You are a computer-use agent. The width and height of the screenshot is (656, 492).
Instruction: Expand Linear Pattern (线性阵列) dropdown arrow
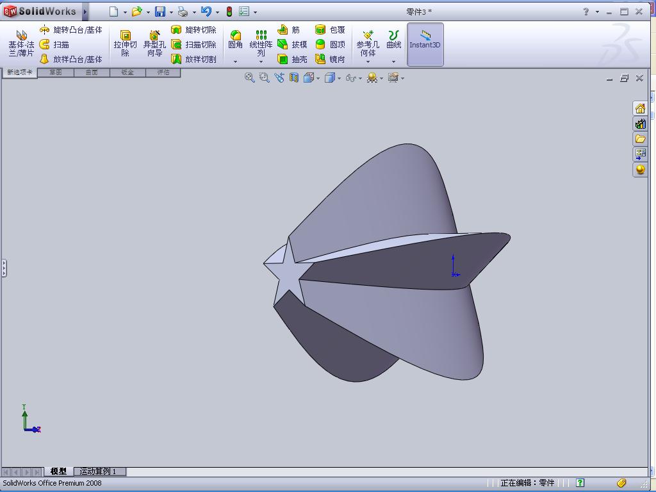click(261, 61)
